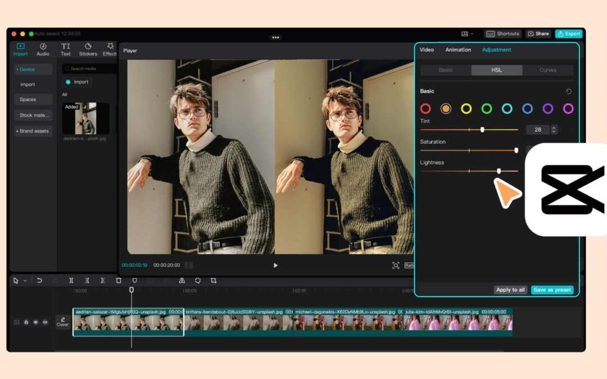
Task: Select the HSL sub-tab
Action: (497, 70)
